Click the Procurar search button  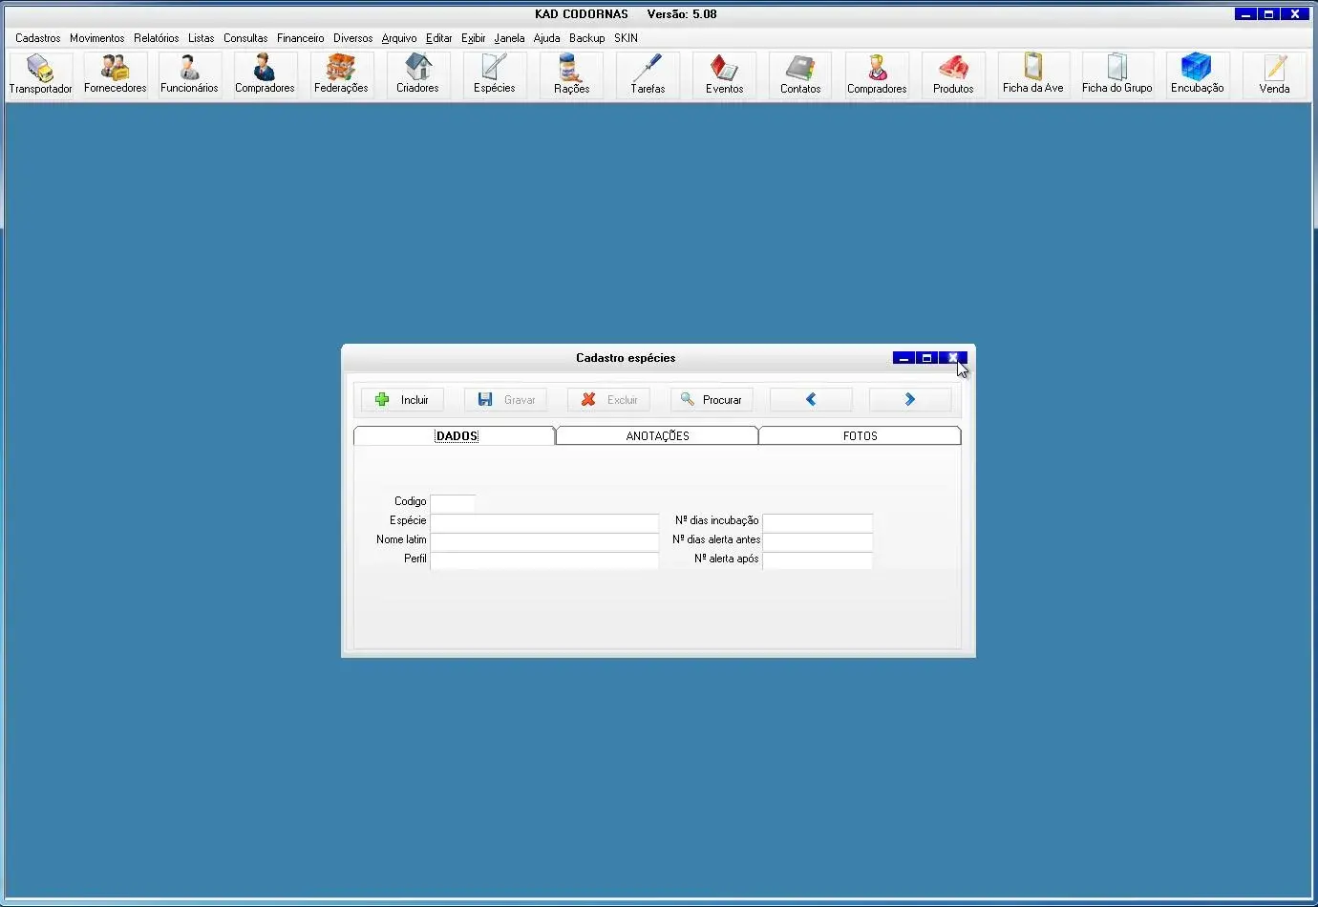tap(712, 400)
